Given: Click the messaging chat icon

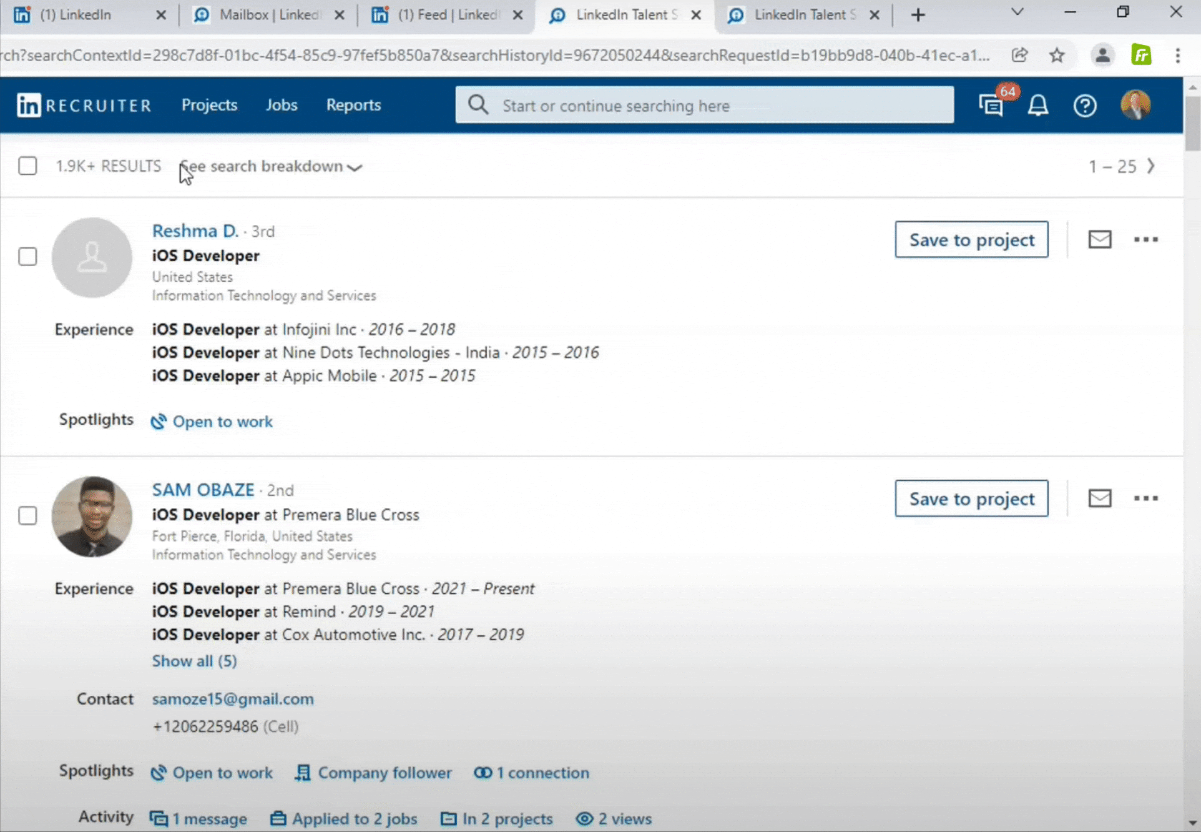Looking at the screenshot, I should tap(992, 105).
